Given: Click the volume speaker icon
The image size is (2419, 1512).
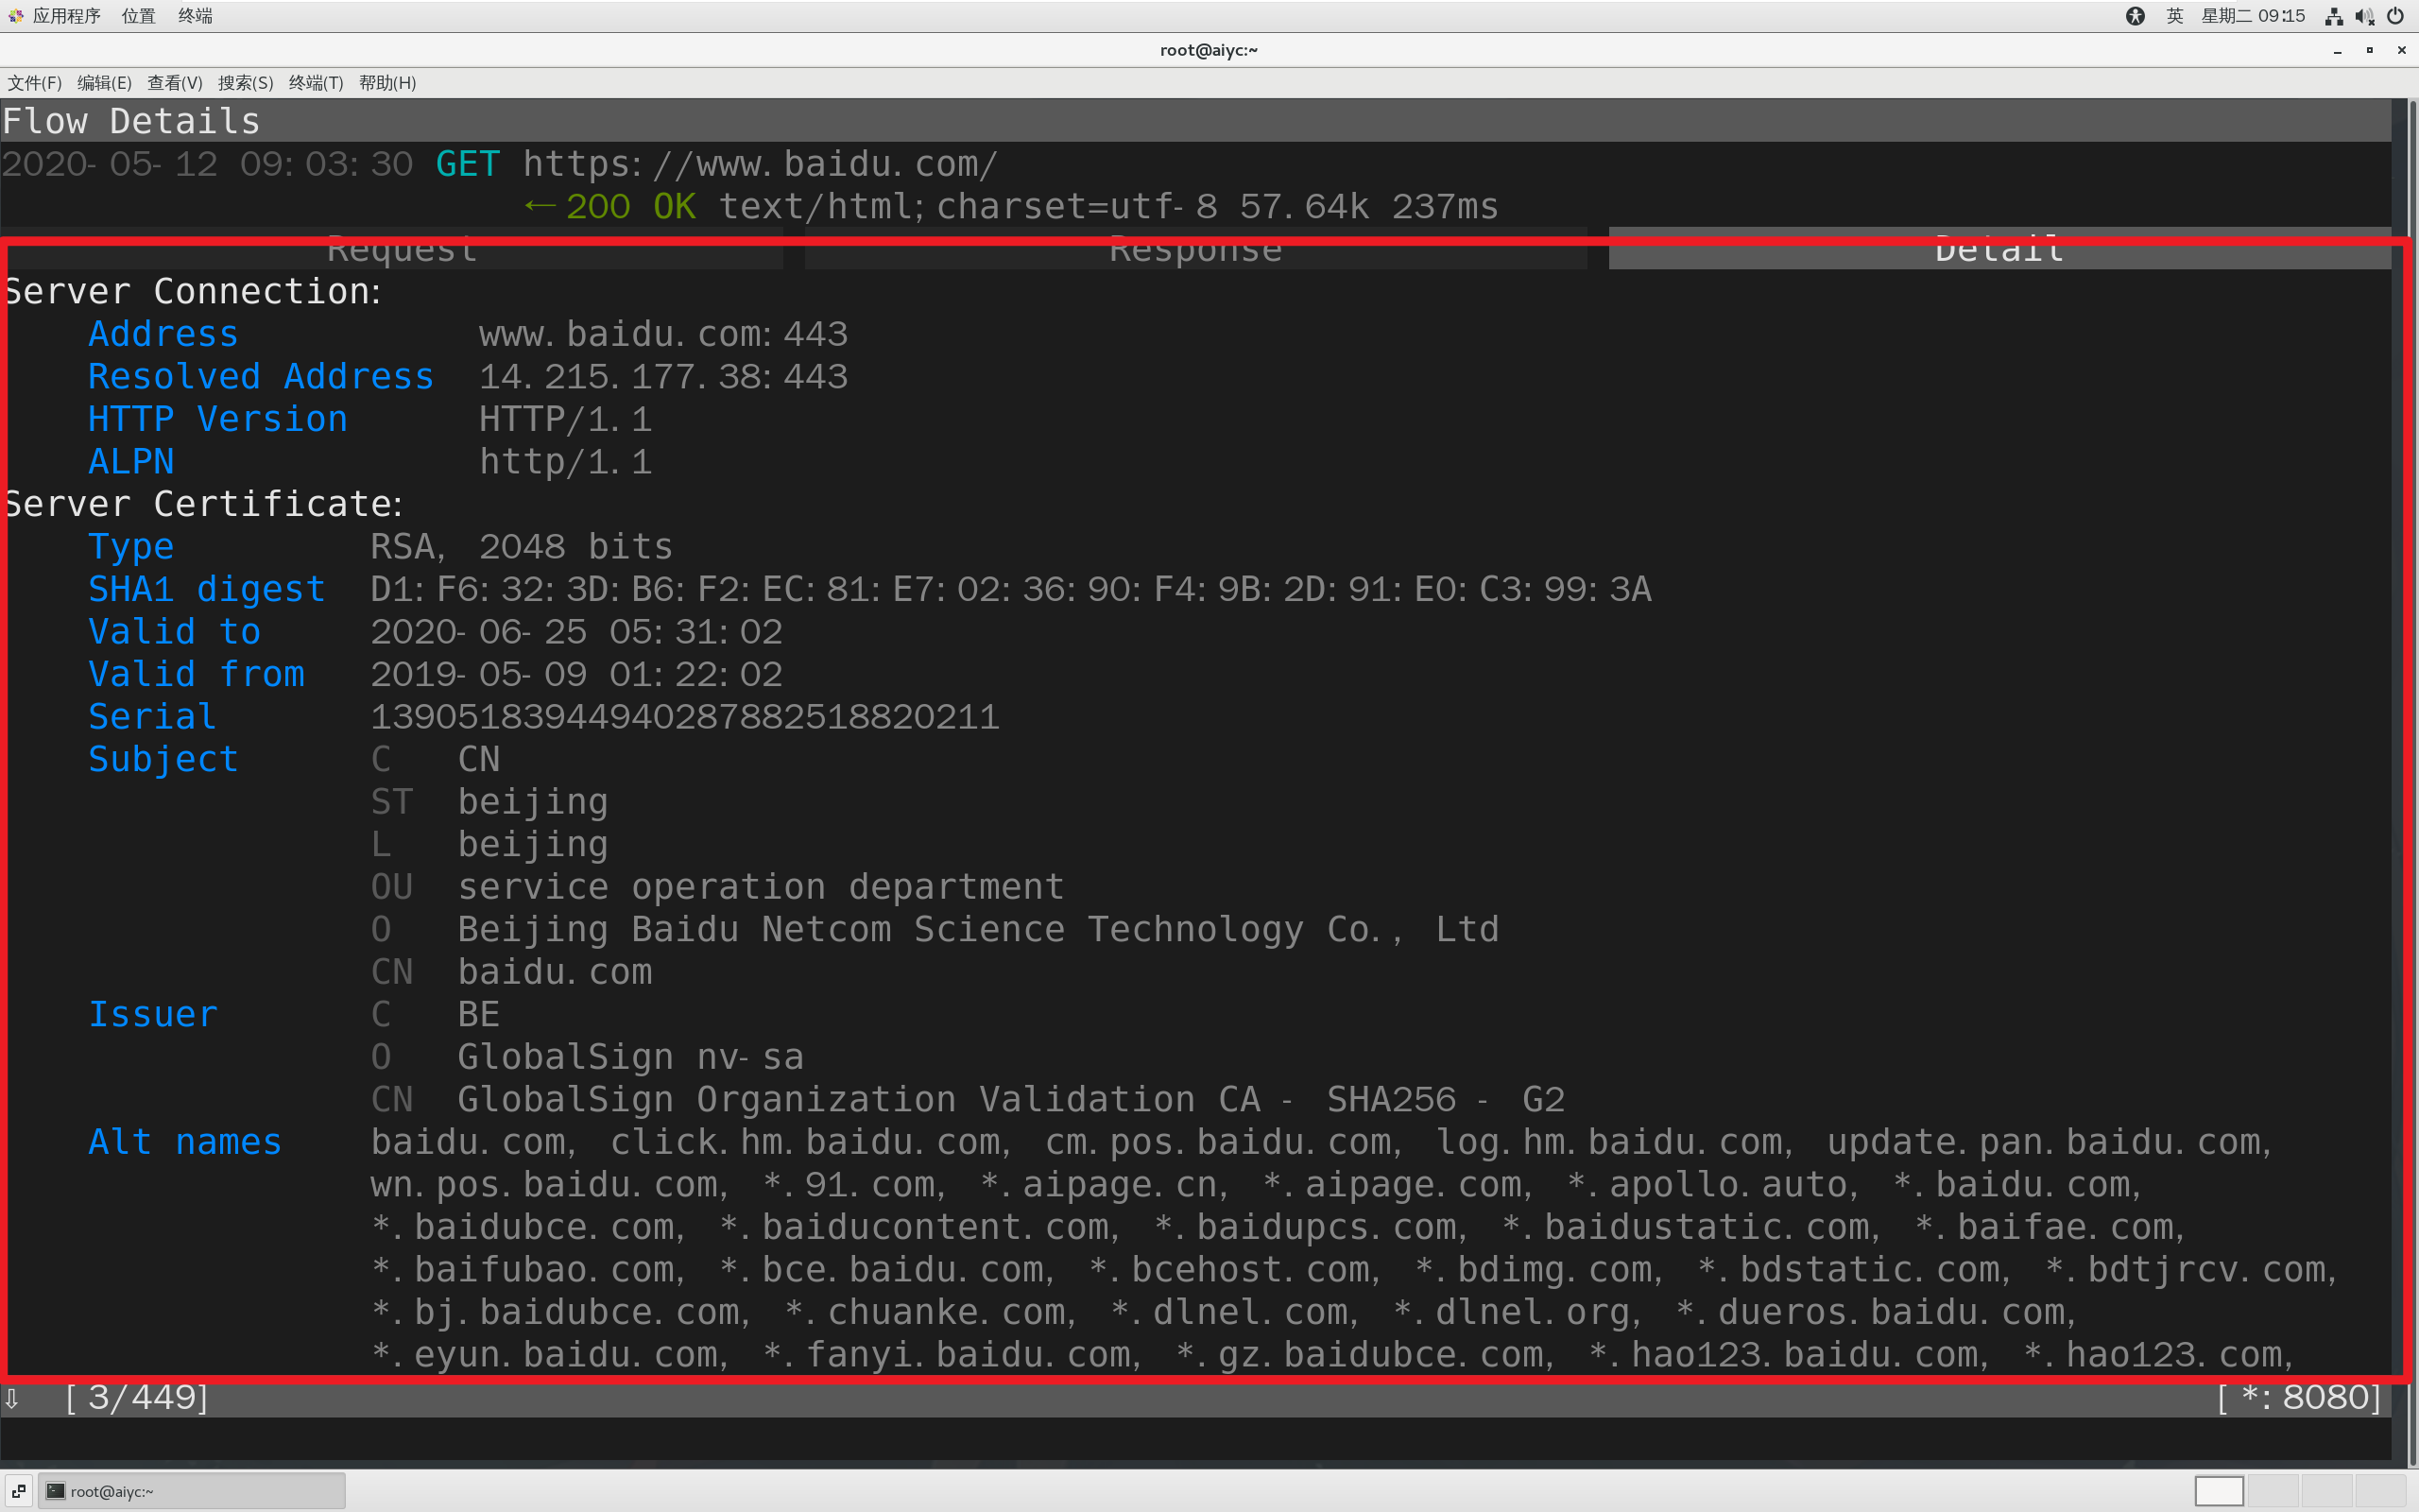Looking at the screenshot, I should tap(2364, 16).
